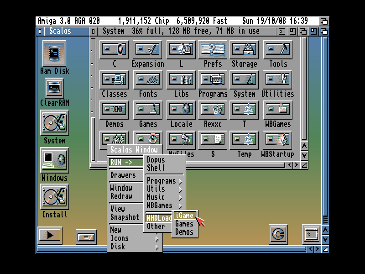
Task: Select Games from WHDLoad submenu
Action: (x=185, y=224)
